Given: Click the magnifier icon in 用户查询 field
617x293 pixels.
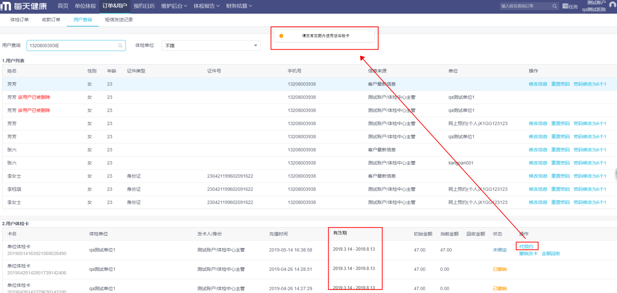Looking at the screenshot, I should click(120, 46).
